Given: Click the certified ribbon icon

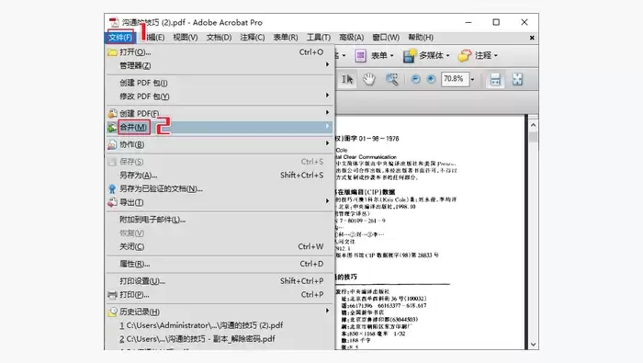Looking at the screenshot, I should [112, 188].
